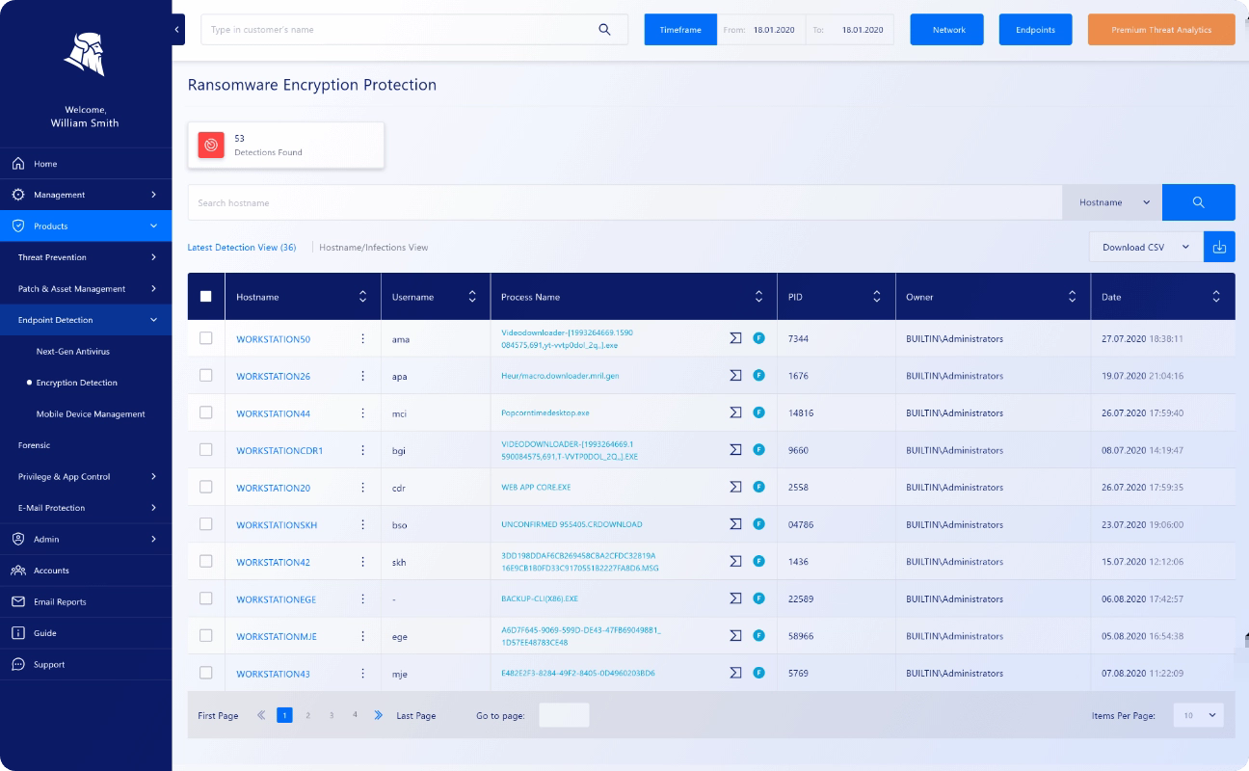Toggle the select-all checkbox in table header

(205, 296)
